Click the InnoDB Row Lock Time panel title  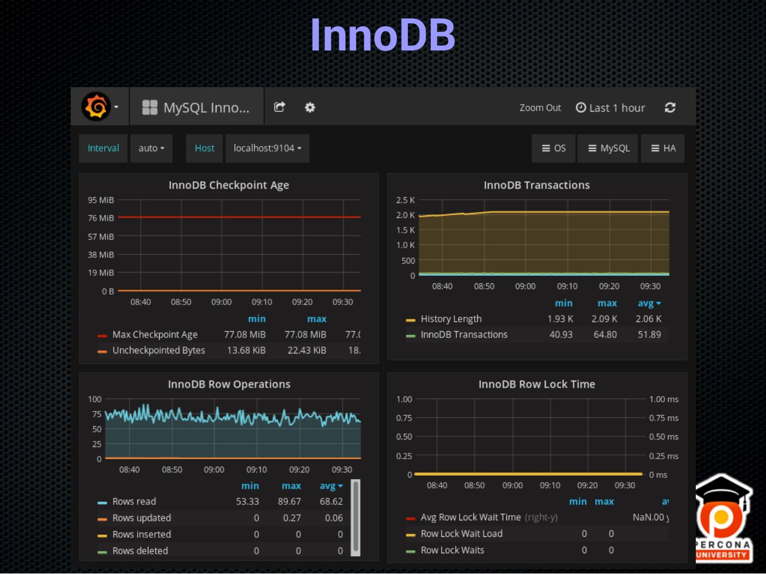click(536, 384)
